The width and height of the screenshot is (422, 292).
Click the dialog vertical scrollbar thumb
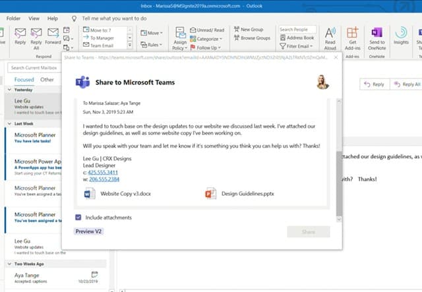pos(339,183)
